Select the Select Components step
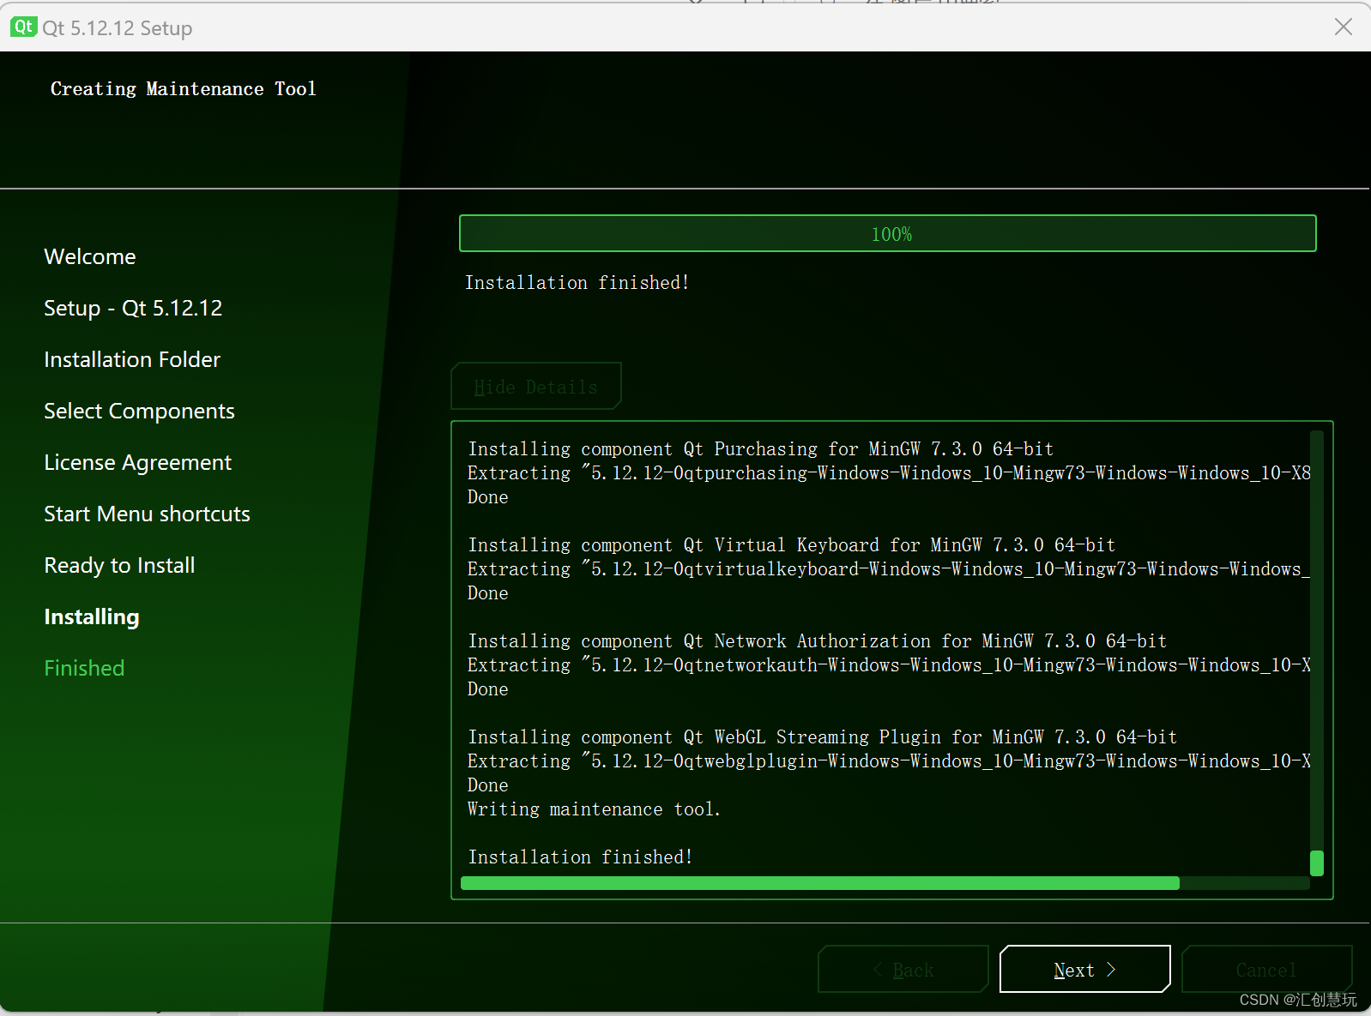 click(139, 411)
